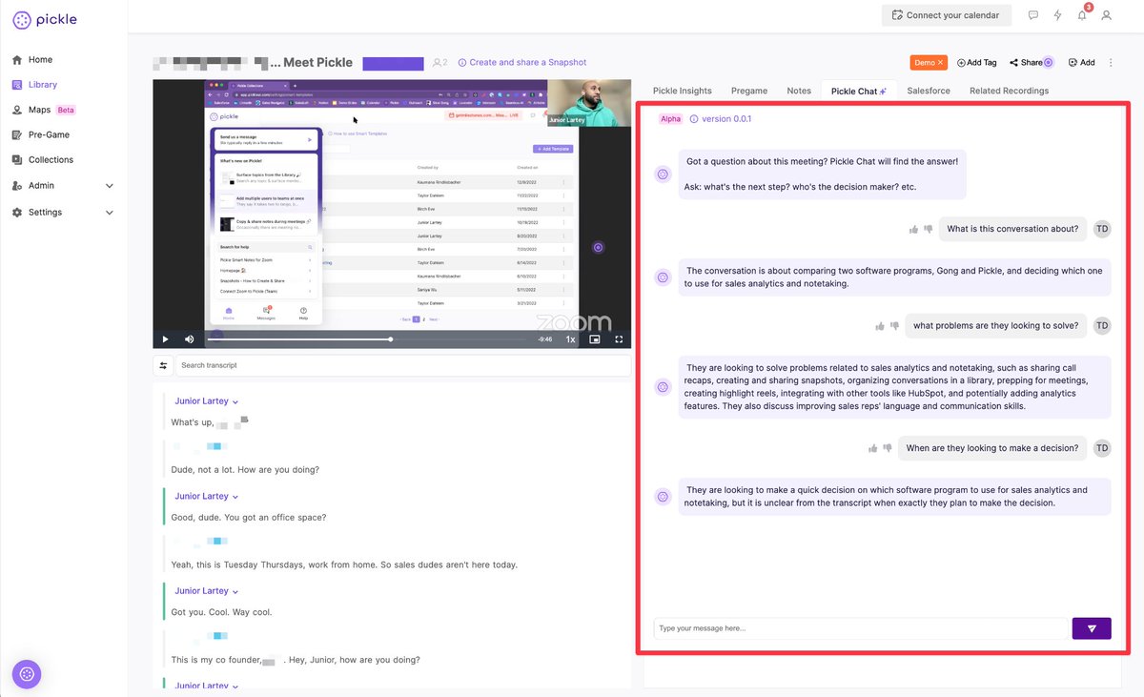Open transcript filter settings icon
1144x697 pixels.
click(163, 365)
